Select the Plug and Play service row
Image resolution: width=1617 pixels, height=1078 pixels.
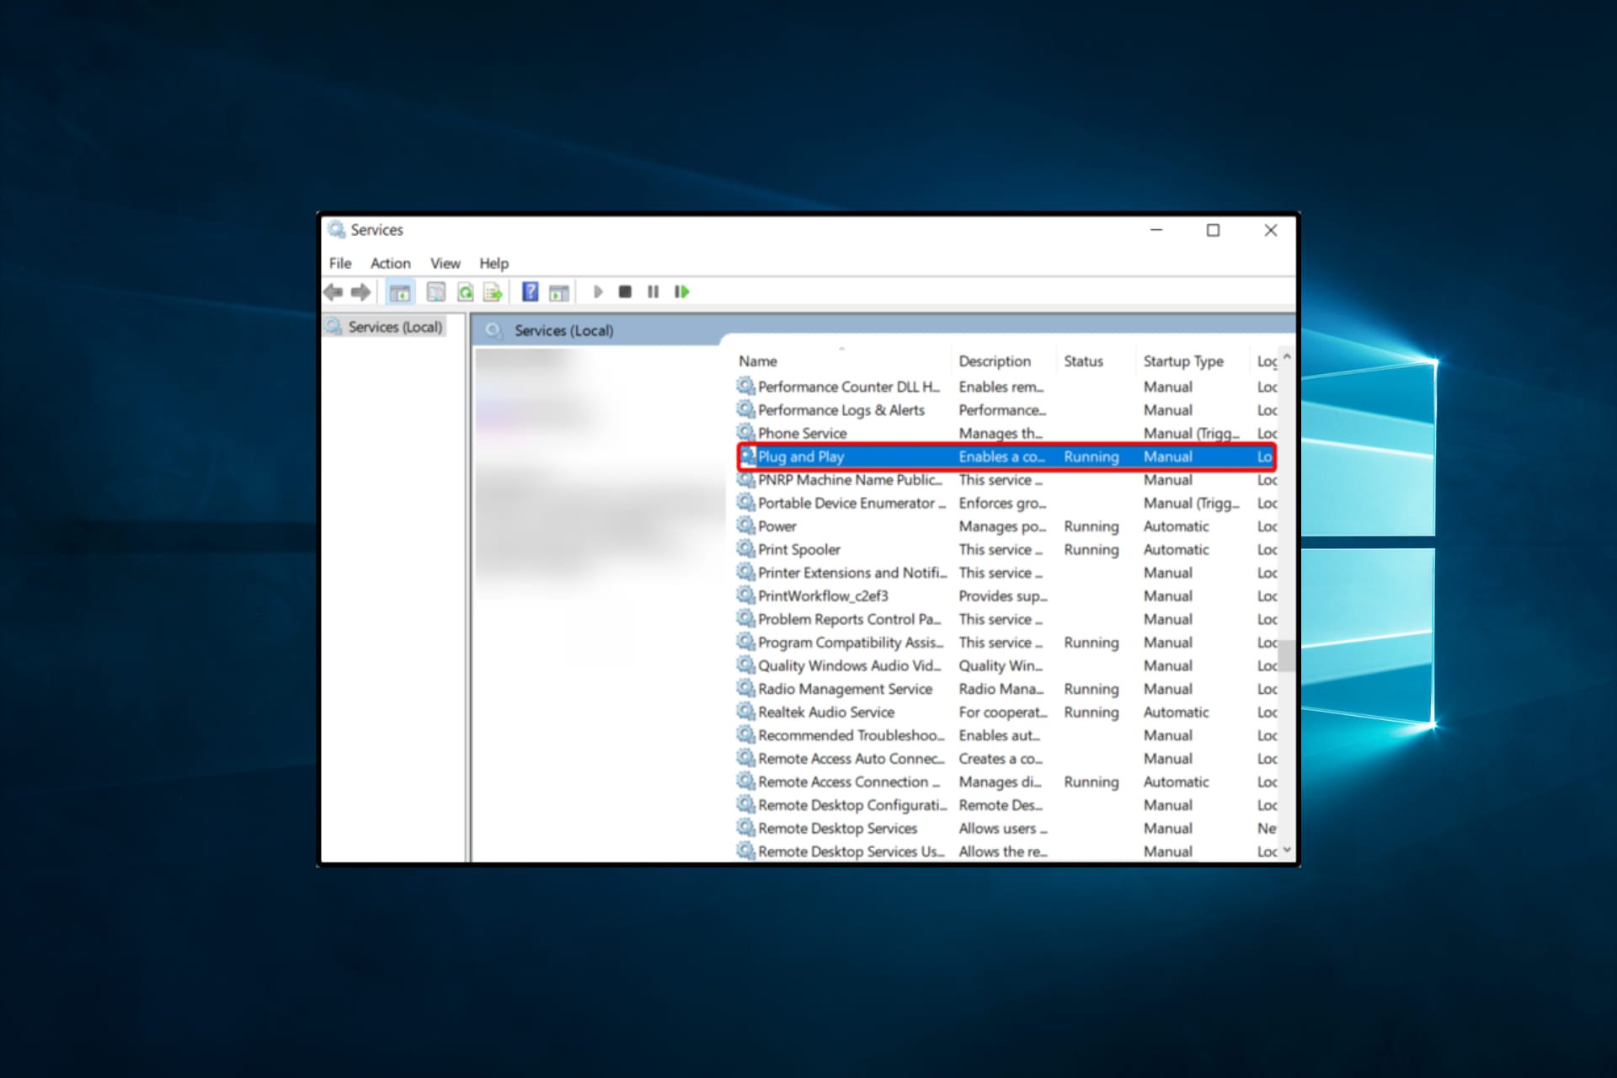(x=1006, y=456)
